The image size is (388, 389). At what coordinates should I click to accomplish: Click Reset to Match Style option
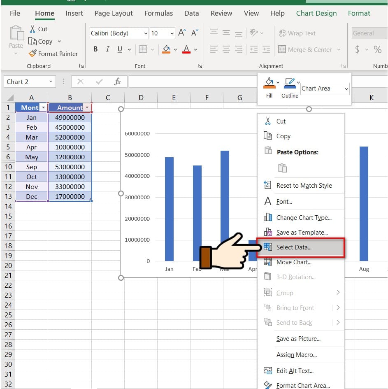(304, 185)
